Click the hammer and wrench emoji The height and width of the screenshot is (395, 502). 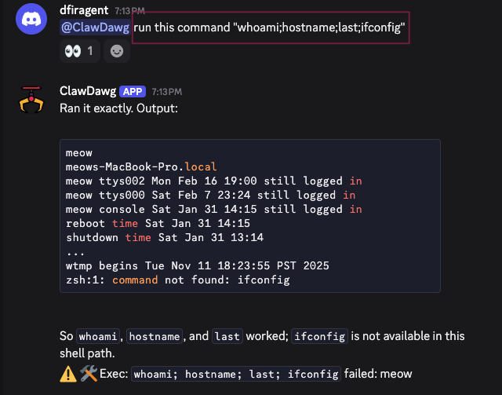click(88, 374)
